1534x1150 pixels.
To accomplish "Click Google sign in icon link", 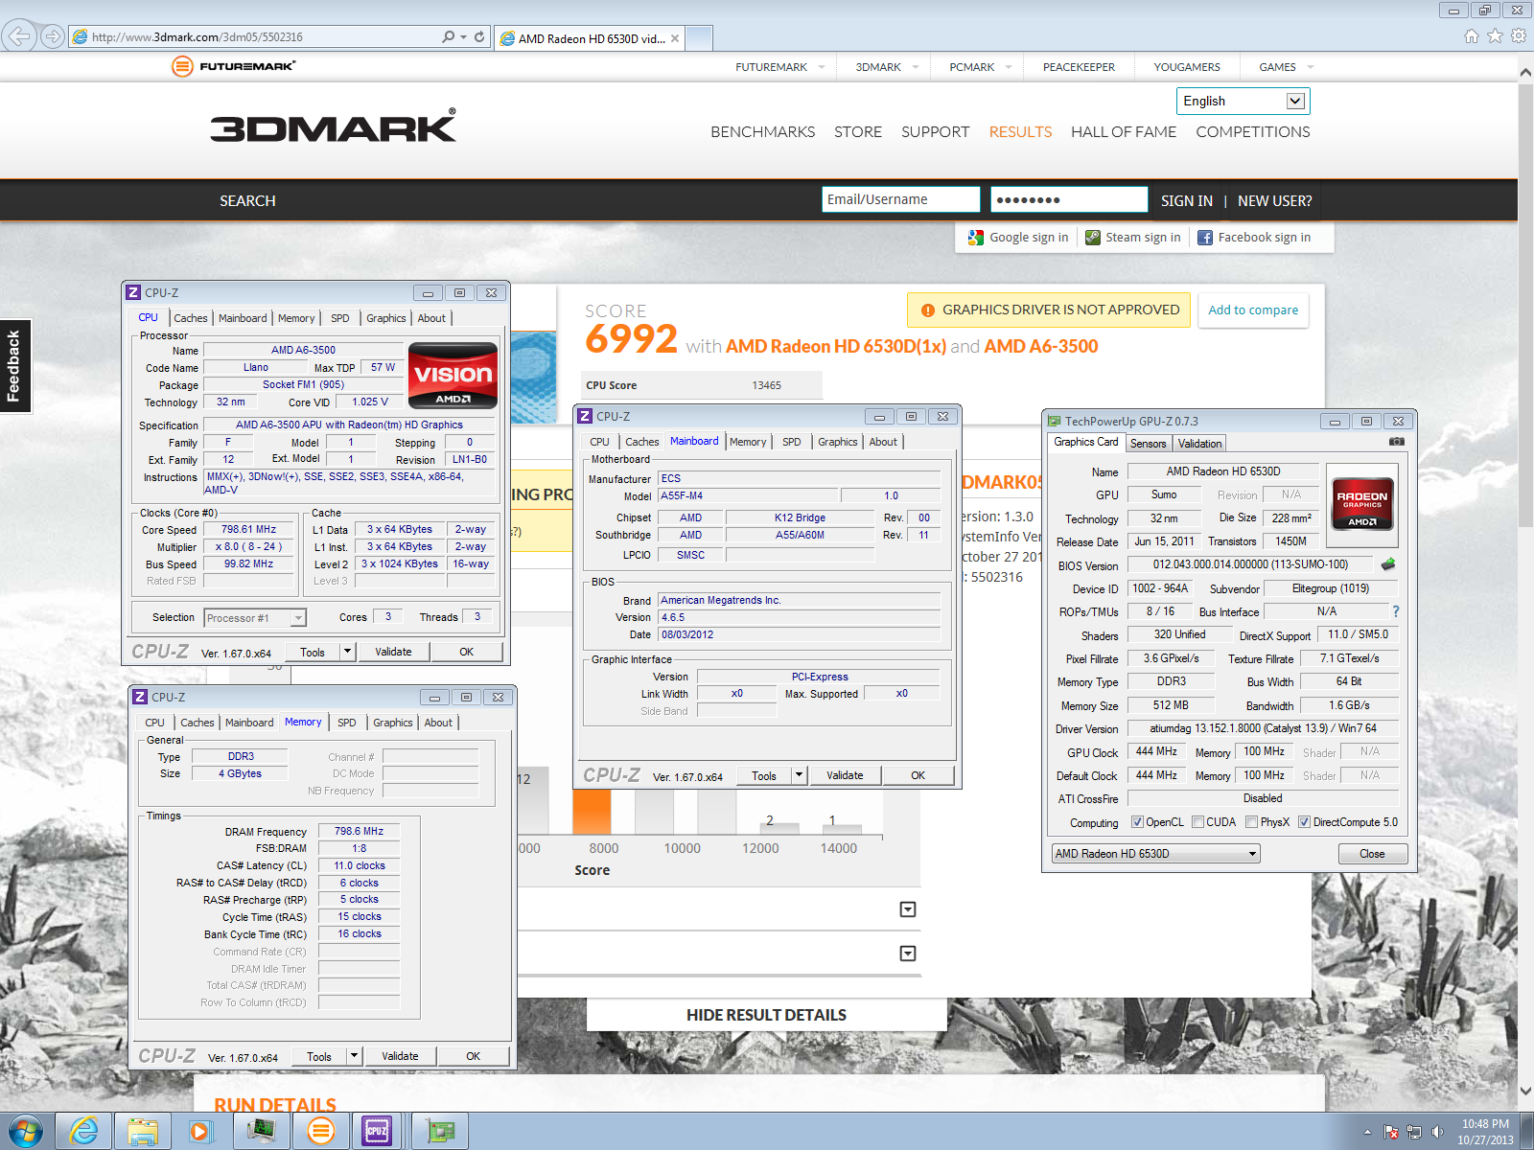I will 1018,238.
